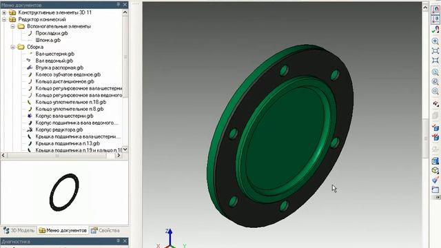The image size is (441, 248).
Task: Pin the Диагностика panel
Action: click(118, 241)
